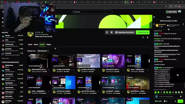
Task: Click the Home icon in left sidebar
Action: [3, 18]
